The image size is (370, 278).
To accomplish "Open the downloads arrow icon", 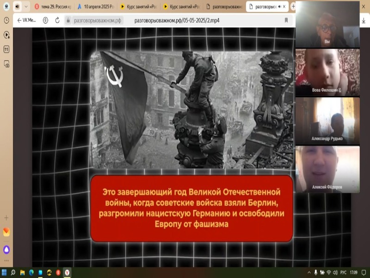I will 364,21.
